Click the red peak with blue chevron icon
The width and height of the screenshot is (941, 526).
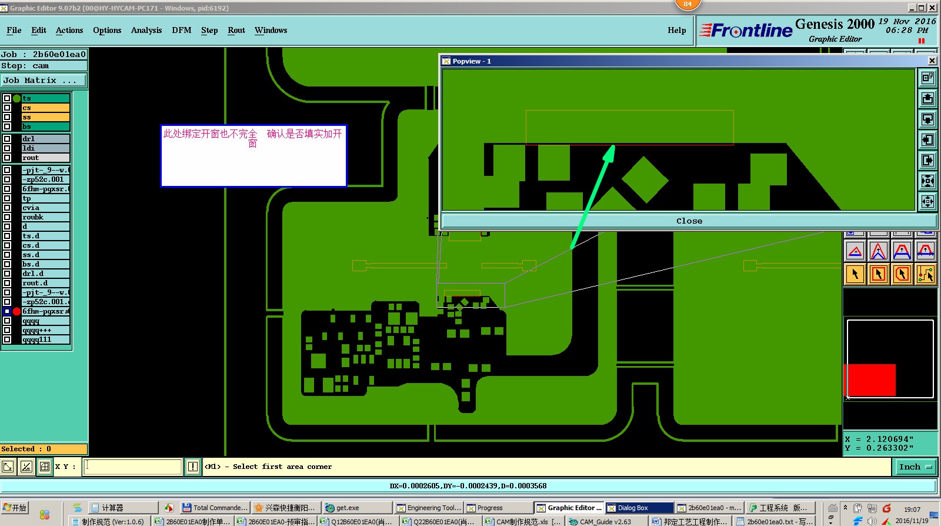[879, 251]
